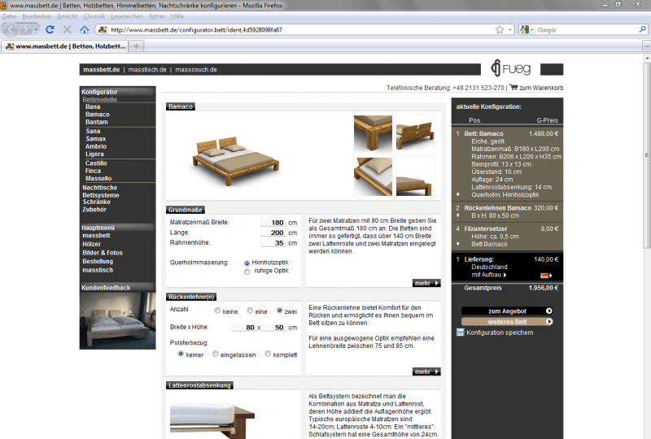Click the bed leg corner thumbnail
651x439 pixels.
click(x=373, y=134)
